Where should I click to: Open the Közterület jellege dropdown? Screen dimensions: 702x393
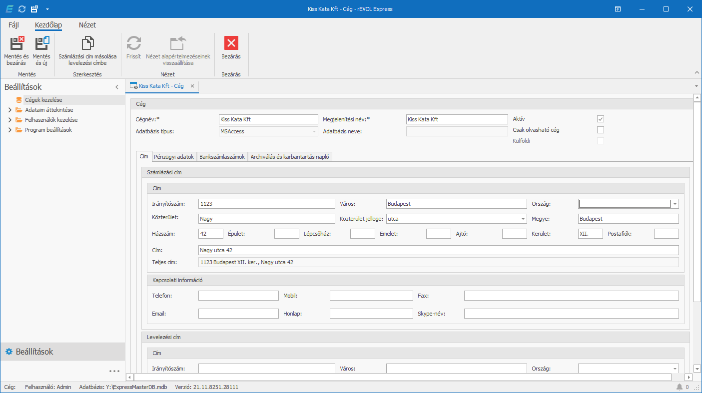coord(523,219)
